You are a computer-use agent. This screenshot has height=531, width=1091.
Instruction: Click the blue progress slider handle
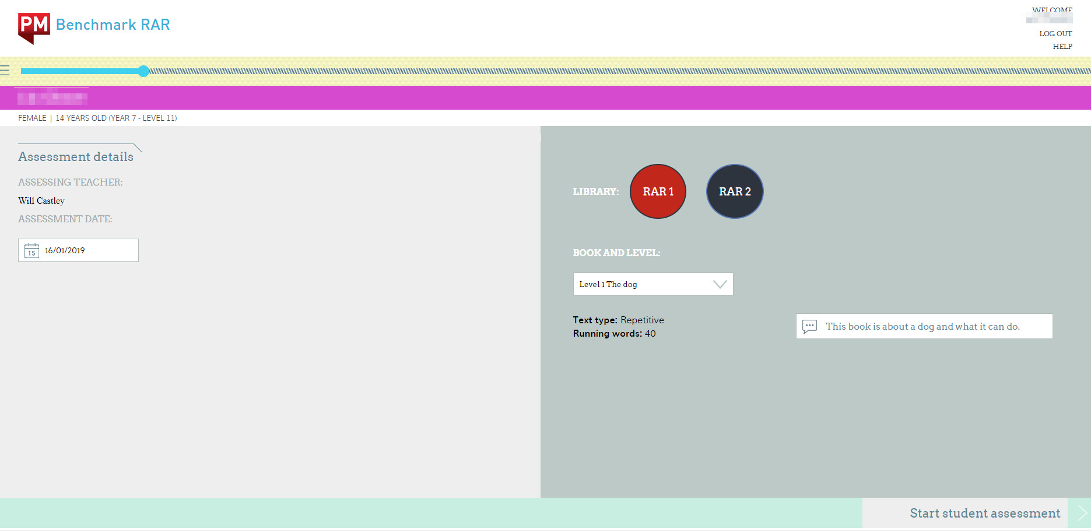click(143, 71)
